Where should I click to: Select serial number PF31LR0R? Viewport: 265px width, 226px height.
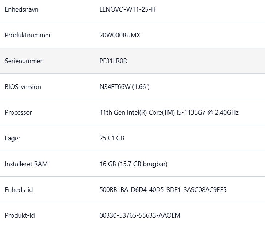(x=113, y=61)
